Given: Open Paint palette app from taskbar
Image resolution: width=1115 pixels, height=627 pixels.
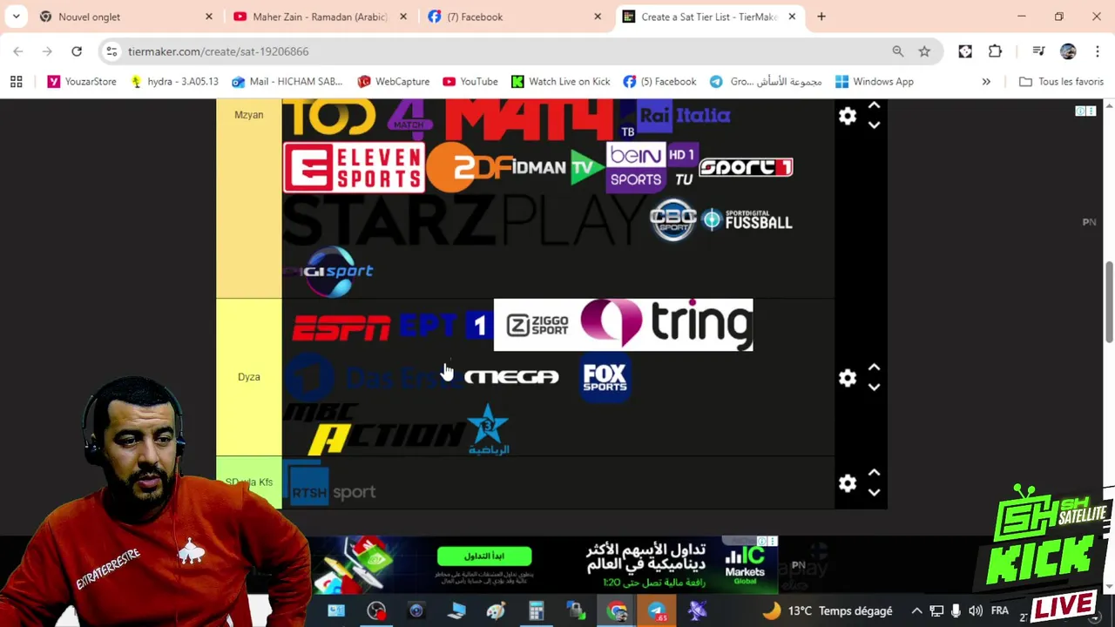Looking at the screenshot, I should coord(496,610).
